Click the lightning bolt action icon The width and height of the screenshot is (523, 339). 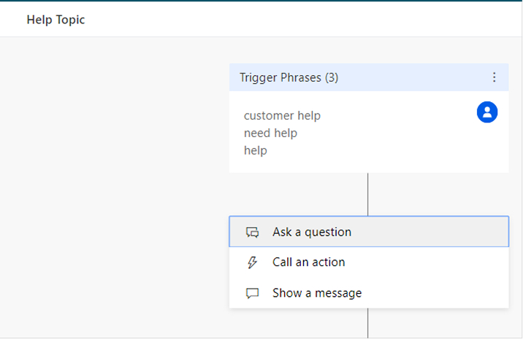(x=252, y=262)
